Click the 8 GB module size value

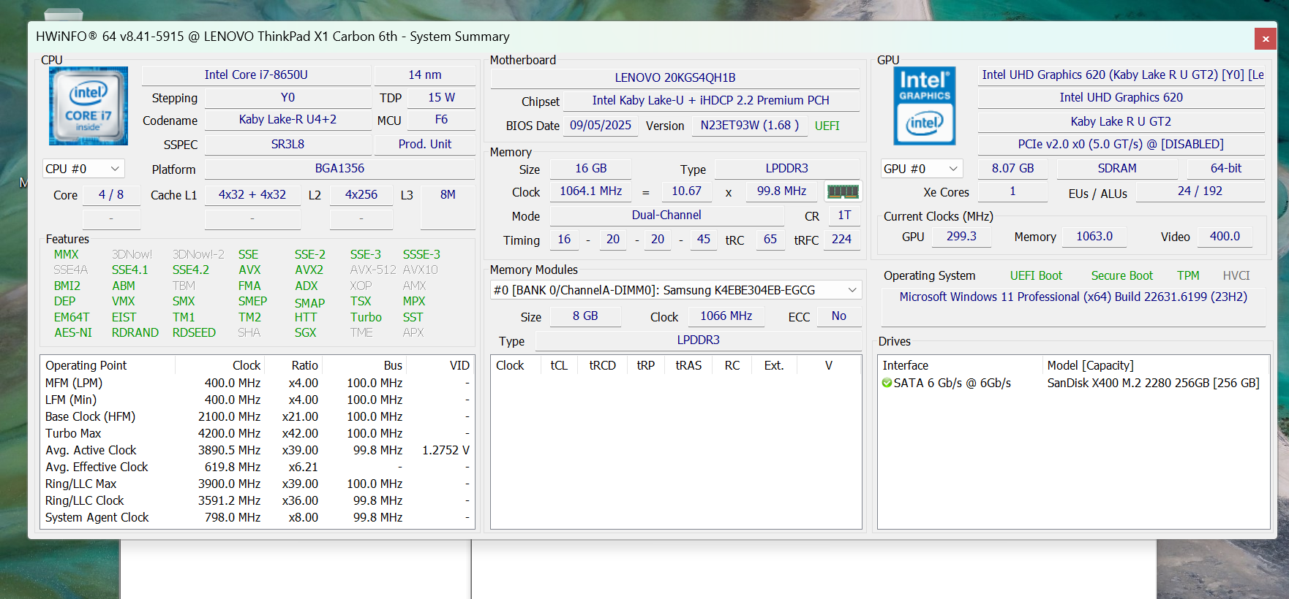(x=585, y=316)
